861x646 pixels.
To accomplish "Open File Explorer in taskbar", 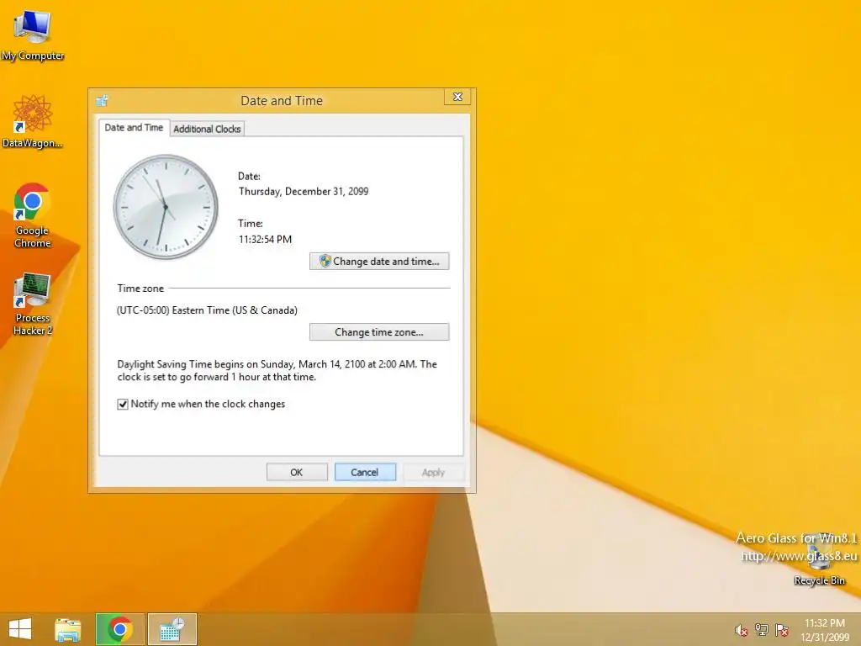I will pyautogui.click(x=67, y=629).
